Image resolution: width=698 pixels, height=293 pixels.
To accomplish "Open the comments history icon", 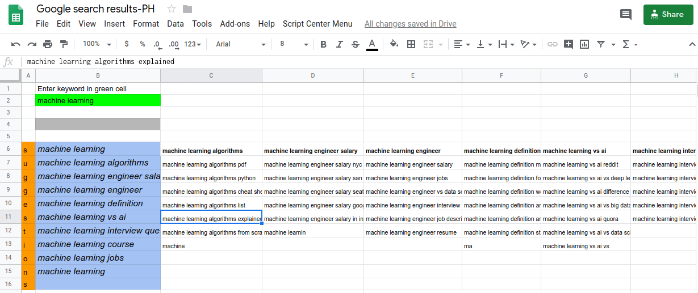I will click(x=626, y=15).
